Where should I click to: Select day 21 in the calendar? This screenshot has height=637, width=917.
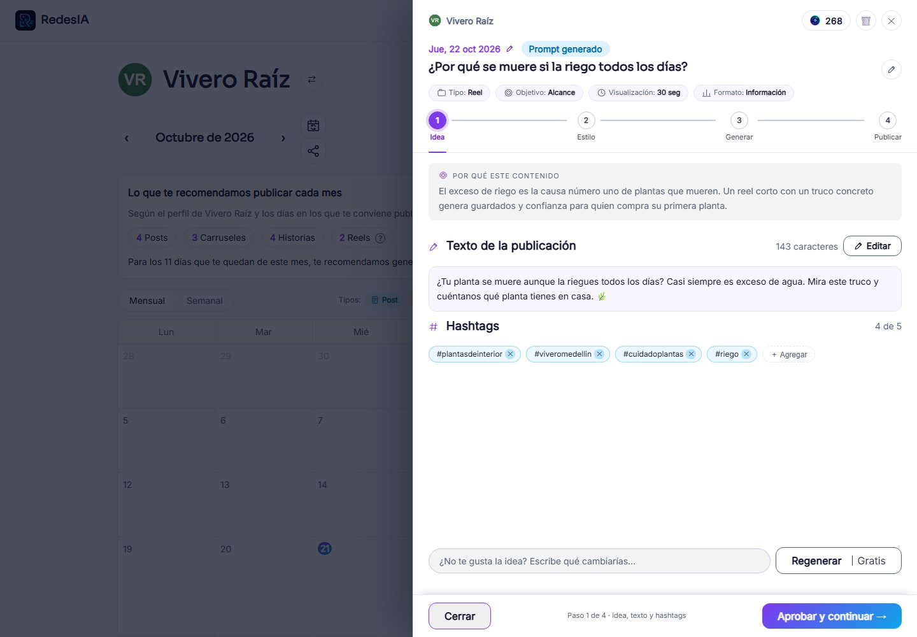pyautogui.click(x=325, y=548)
